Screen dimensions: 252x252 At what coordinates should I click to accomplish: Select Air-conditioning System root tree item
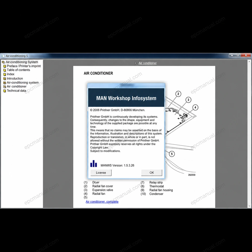22,62
